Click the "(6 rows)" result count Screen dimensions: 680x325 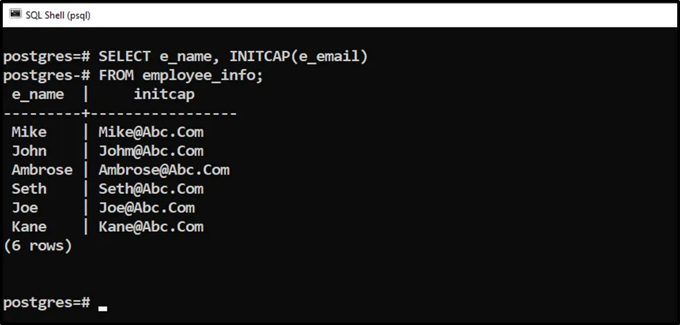point(37,245)
